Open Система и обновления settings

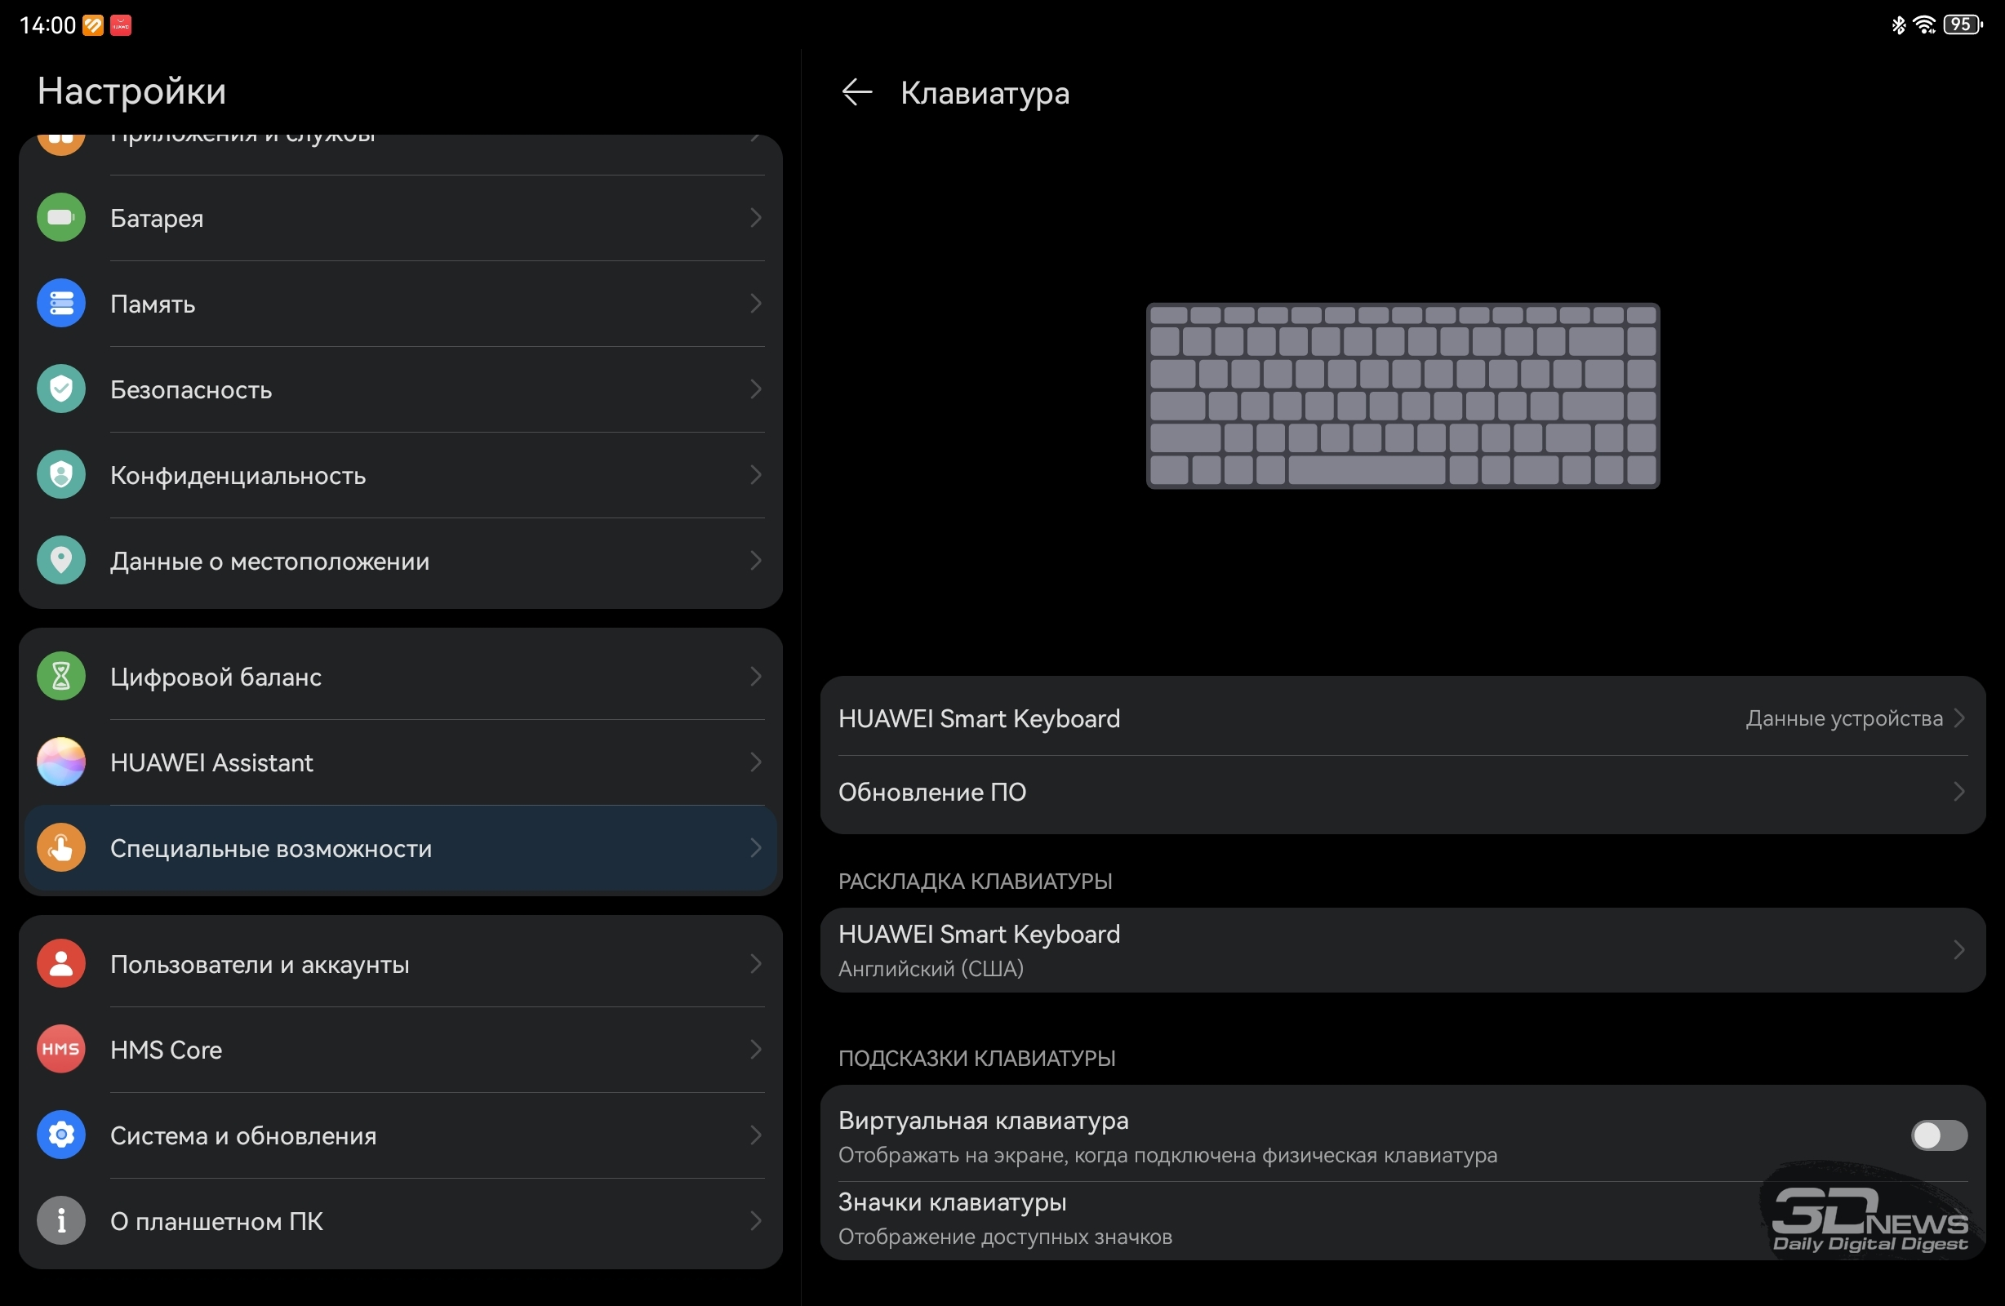400,1135
